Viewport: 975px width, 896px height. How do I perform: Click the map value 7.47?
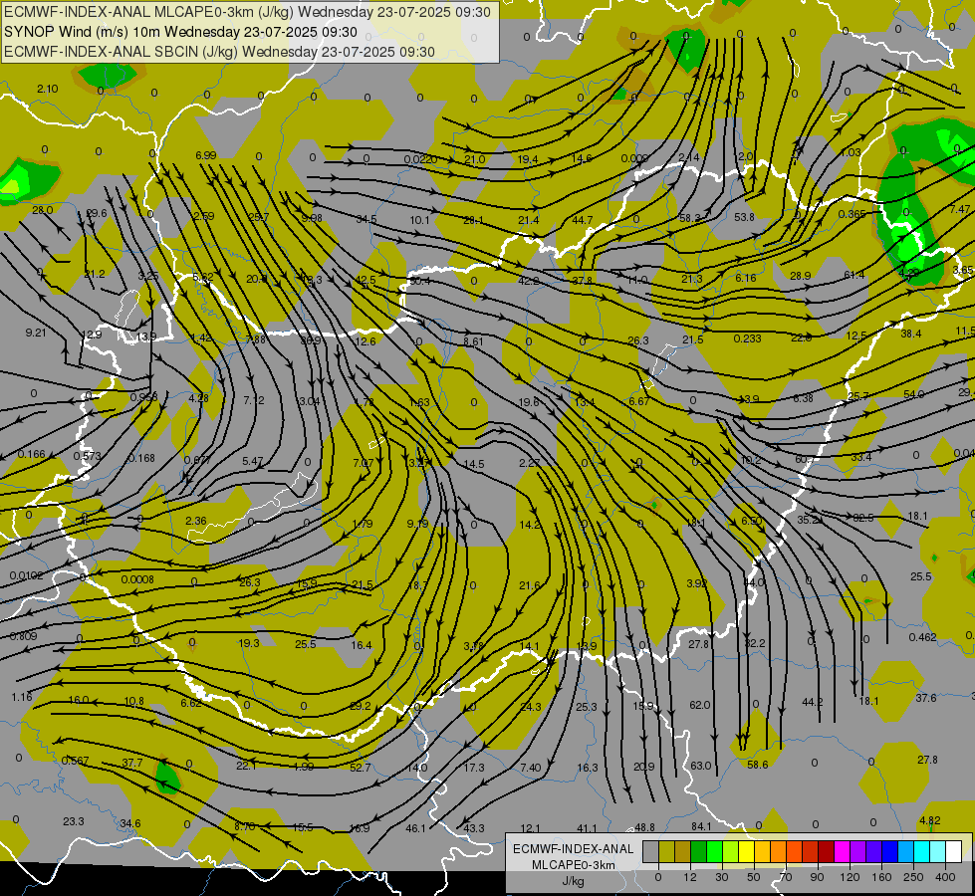(x=959, y=209)
